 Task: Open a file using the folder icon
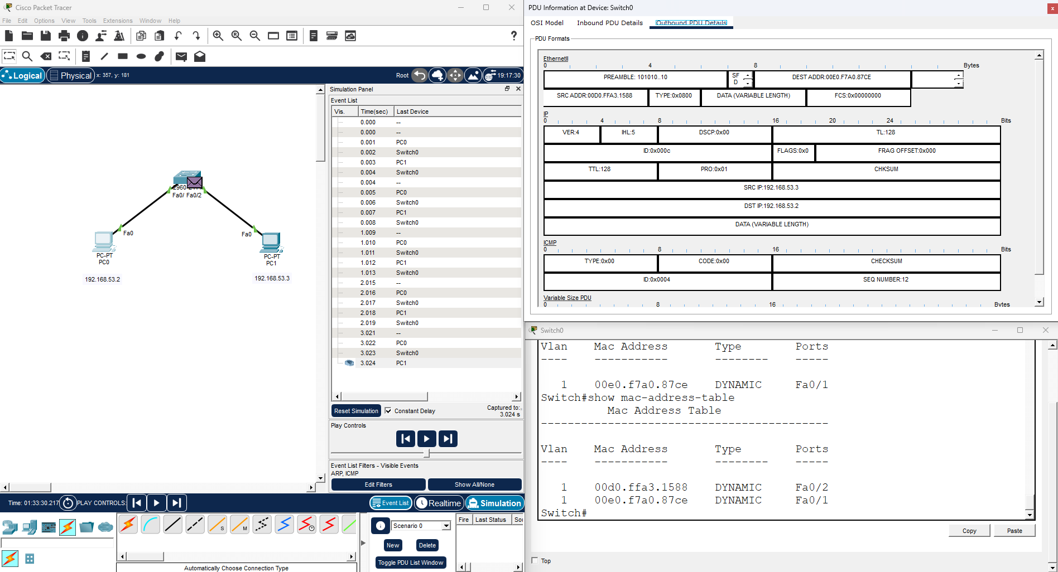click(x=27, y=36)
